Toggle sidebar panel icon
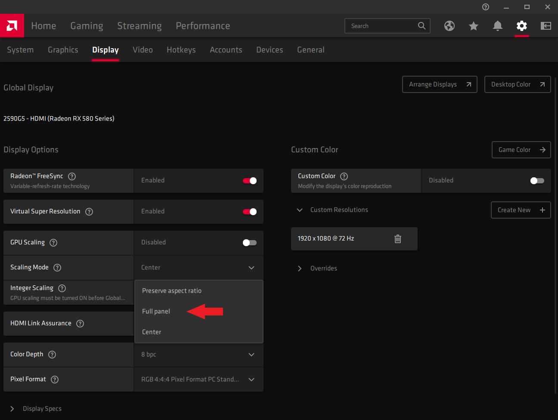 (x=546, y=26)
